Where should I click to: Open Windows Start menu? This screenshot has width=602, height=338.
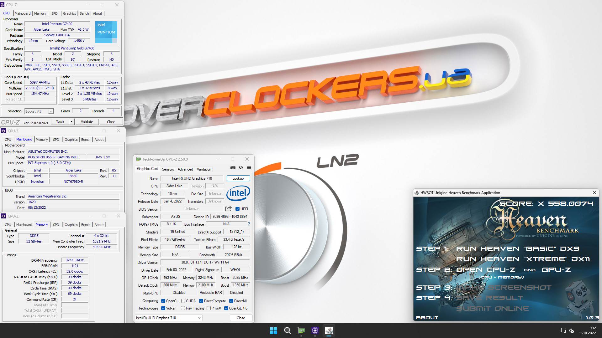click(273, 330)
